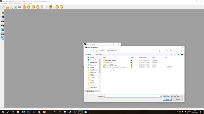This screenshot has width=204, height=114.
Task: Open the File menu
Action: tap(2, 3)
